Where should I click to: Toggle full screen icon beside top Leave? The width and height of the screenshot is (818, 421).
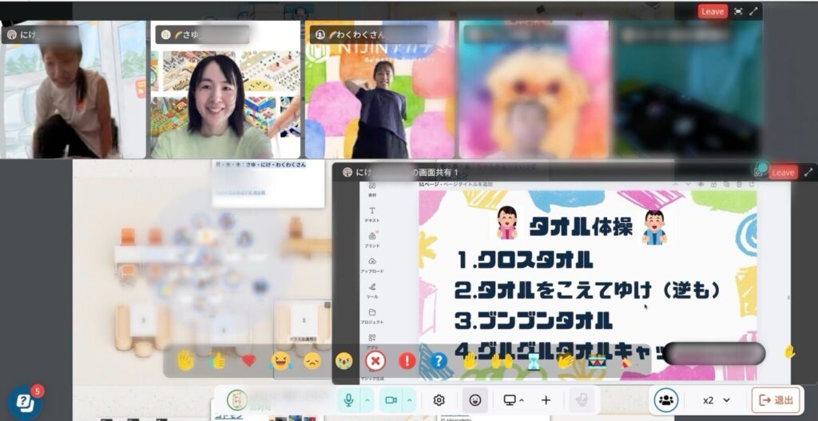(x=737, y=11)
